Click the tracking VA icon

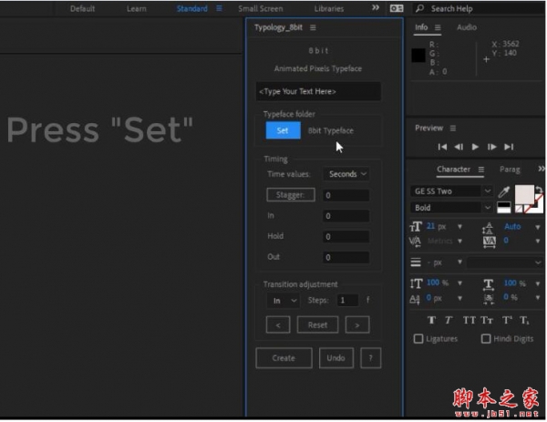click(489, 242)
